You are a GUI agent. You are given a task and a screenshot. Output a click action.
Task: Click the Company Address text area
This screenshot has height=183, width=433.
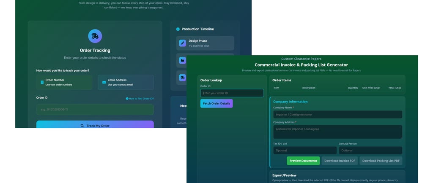pos(338,132)
